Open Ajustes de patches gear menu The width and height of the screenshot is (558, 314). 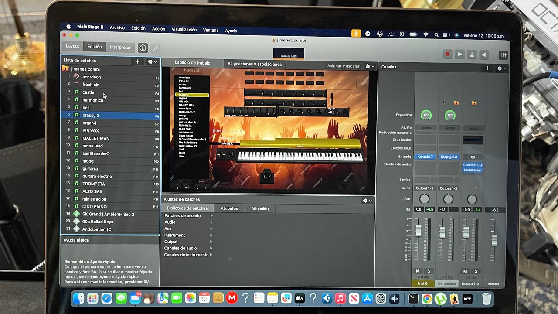coord(367,201)
